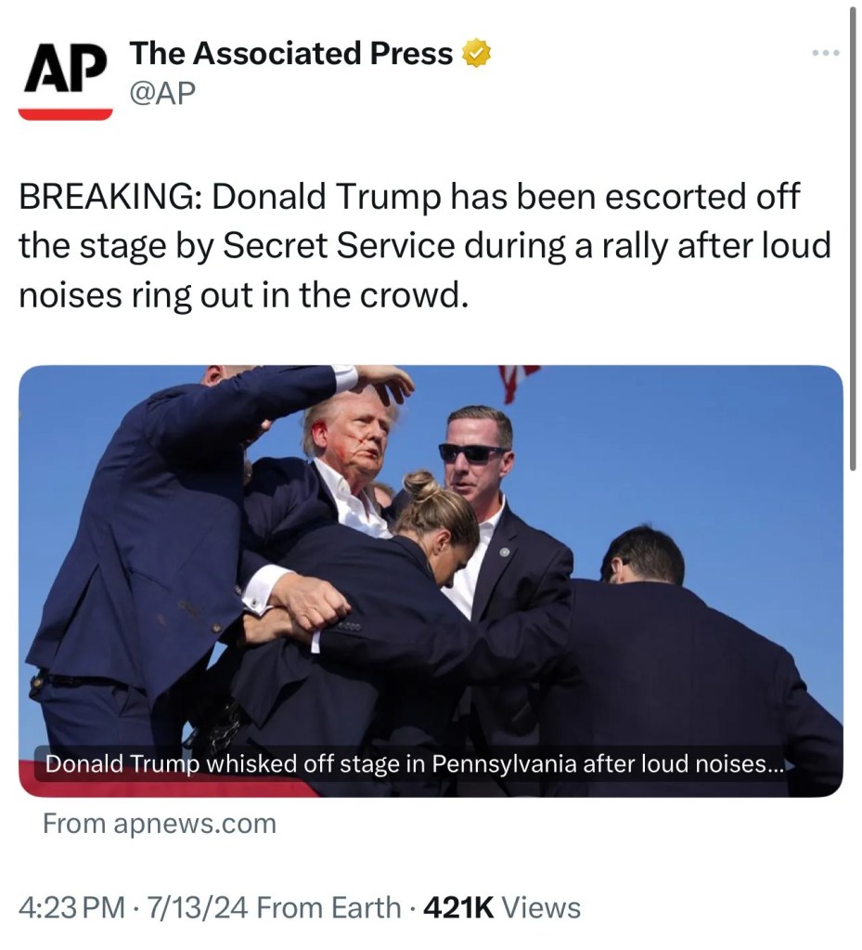Click the word BREAKING in the post
Viewport: 862px width, 950px height.
pos(109,197)
